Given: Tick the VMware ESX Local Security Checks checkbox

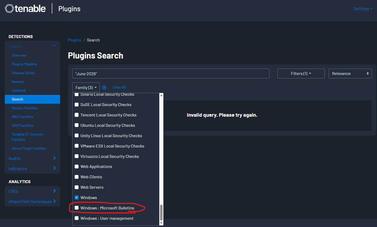Looking at the screenshot, I should click(77, 146).
